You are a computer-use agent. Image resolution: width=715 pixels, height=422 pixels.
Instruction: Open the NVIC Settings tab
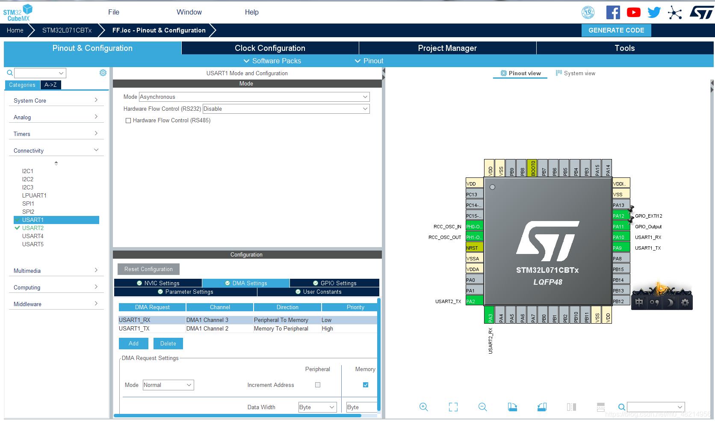tap(158, 283)
